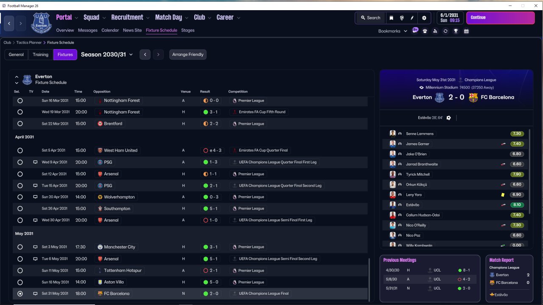Click the TV icon on the FC Barcelona row
This screenshot has width=543, height=305.
tap(35, 294)
